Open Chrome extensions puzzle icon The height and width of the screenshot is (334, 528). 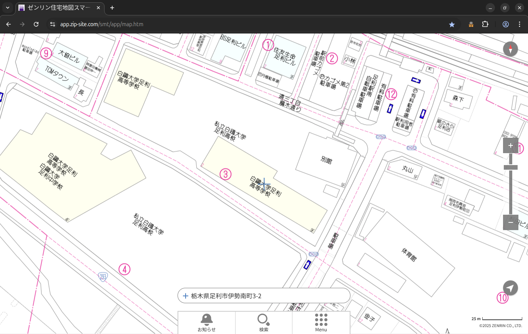485,24
